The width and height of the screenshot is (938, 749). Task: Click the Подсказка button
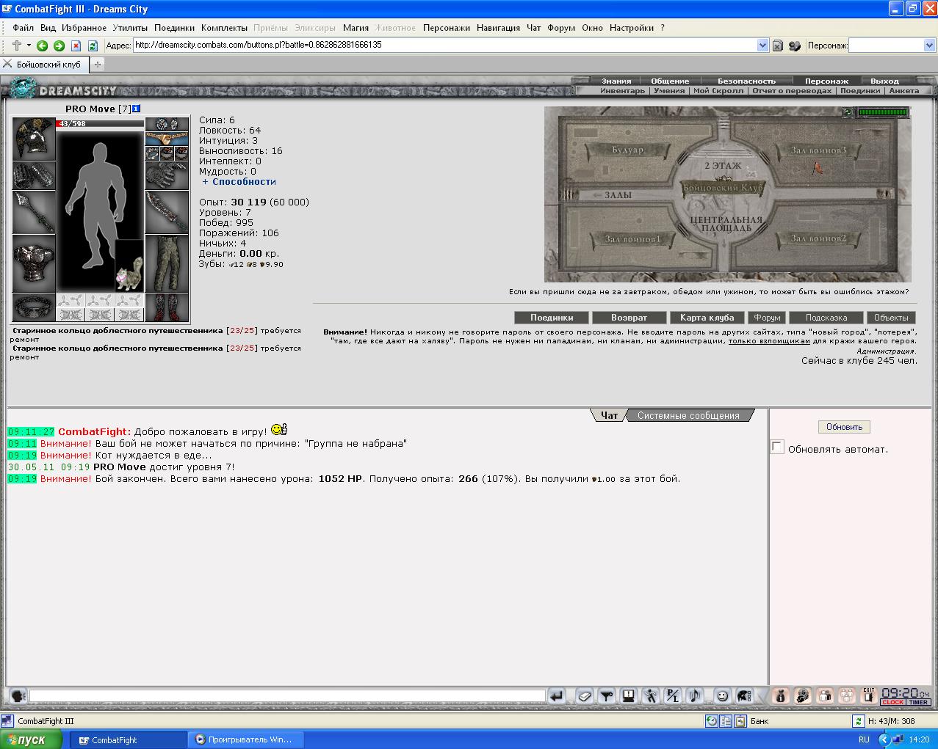click(x=826, y=318)
